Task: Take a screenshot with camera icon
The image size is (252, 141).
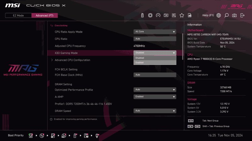Action: click(x=234, y=15)
